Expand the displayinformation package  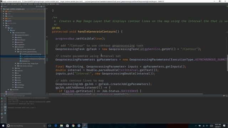point(13,35)
